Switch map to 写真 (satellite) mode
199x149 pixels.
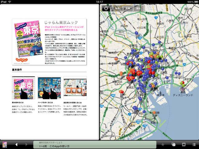pyautogui.click(x=127, y=8)
